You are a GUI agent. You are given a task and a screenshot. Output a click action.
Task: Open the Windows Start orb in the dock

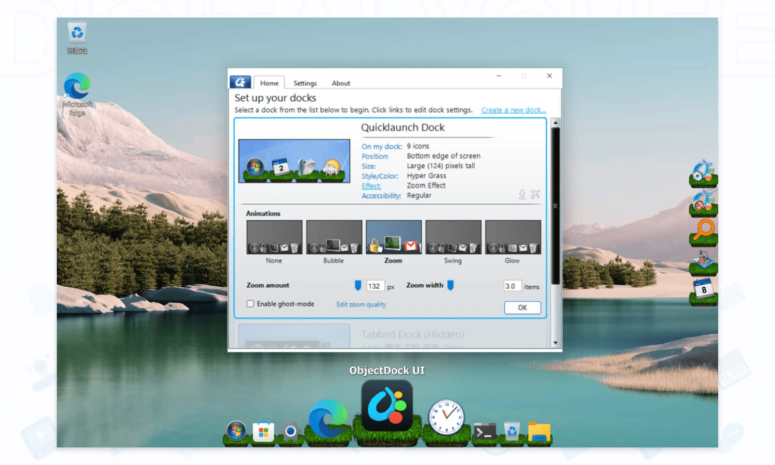[x=237, y=430]
